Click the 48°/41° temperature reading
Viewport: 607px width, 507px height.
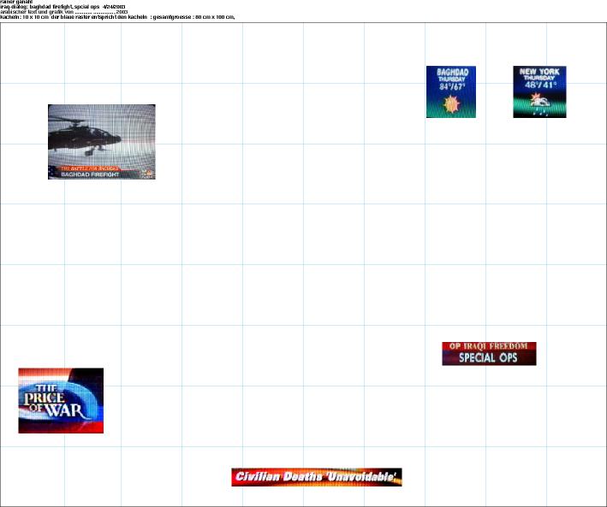(x=539, y=86)
